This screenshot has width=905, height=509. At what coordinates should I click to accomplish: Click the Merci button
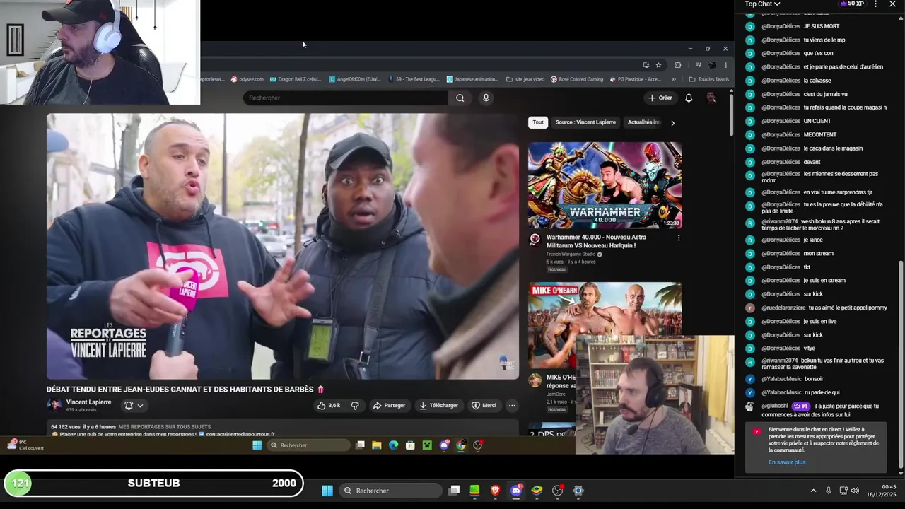click(484, 406)
